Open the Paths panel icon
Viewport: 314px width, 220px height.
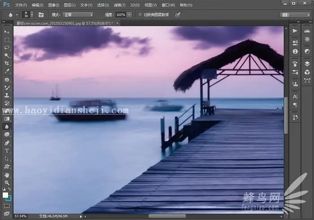[307, 80]
